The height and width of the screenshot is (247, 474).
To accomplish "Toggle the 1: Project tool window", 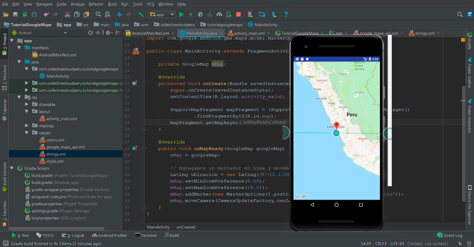I will [x=5, y=45].
